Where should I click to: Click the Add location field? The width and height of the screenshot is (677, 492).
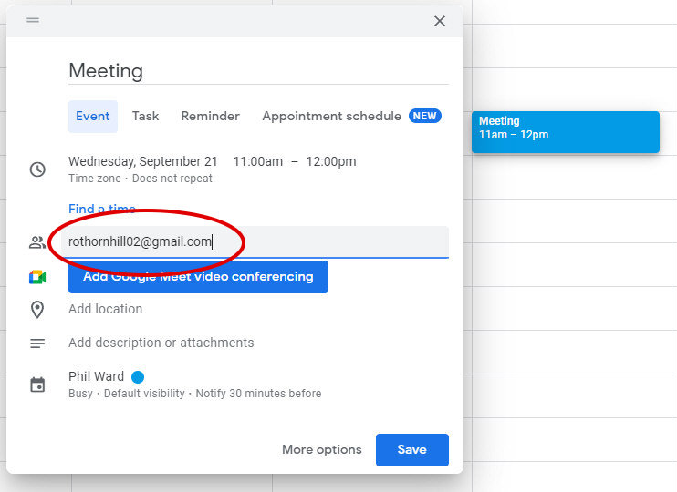click(105, 309)
